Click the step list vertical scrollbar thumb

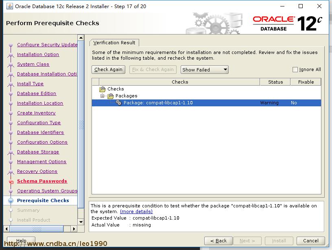[x=81, y=125]
